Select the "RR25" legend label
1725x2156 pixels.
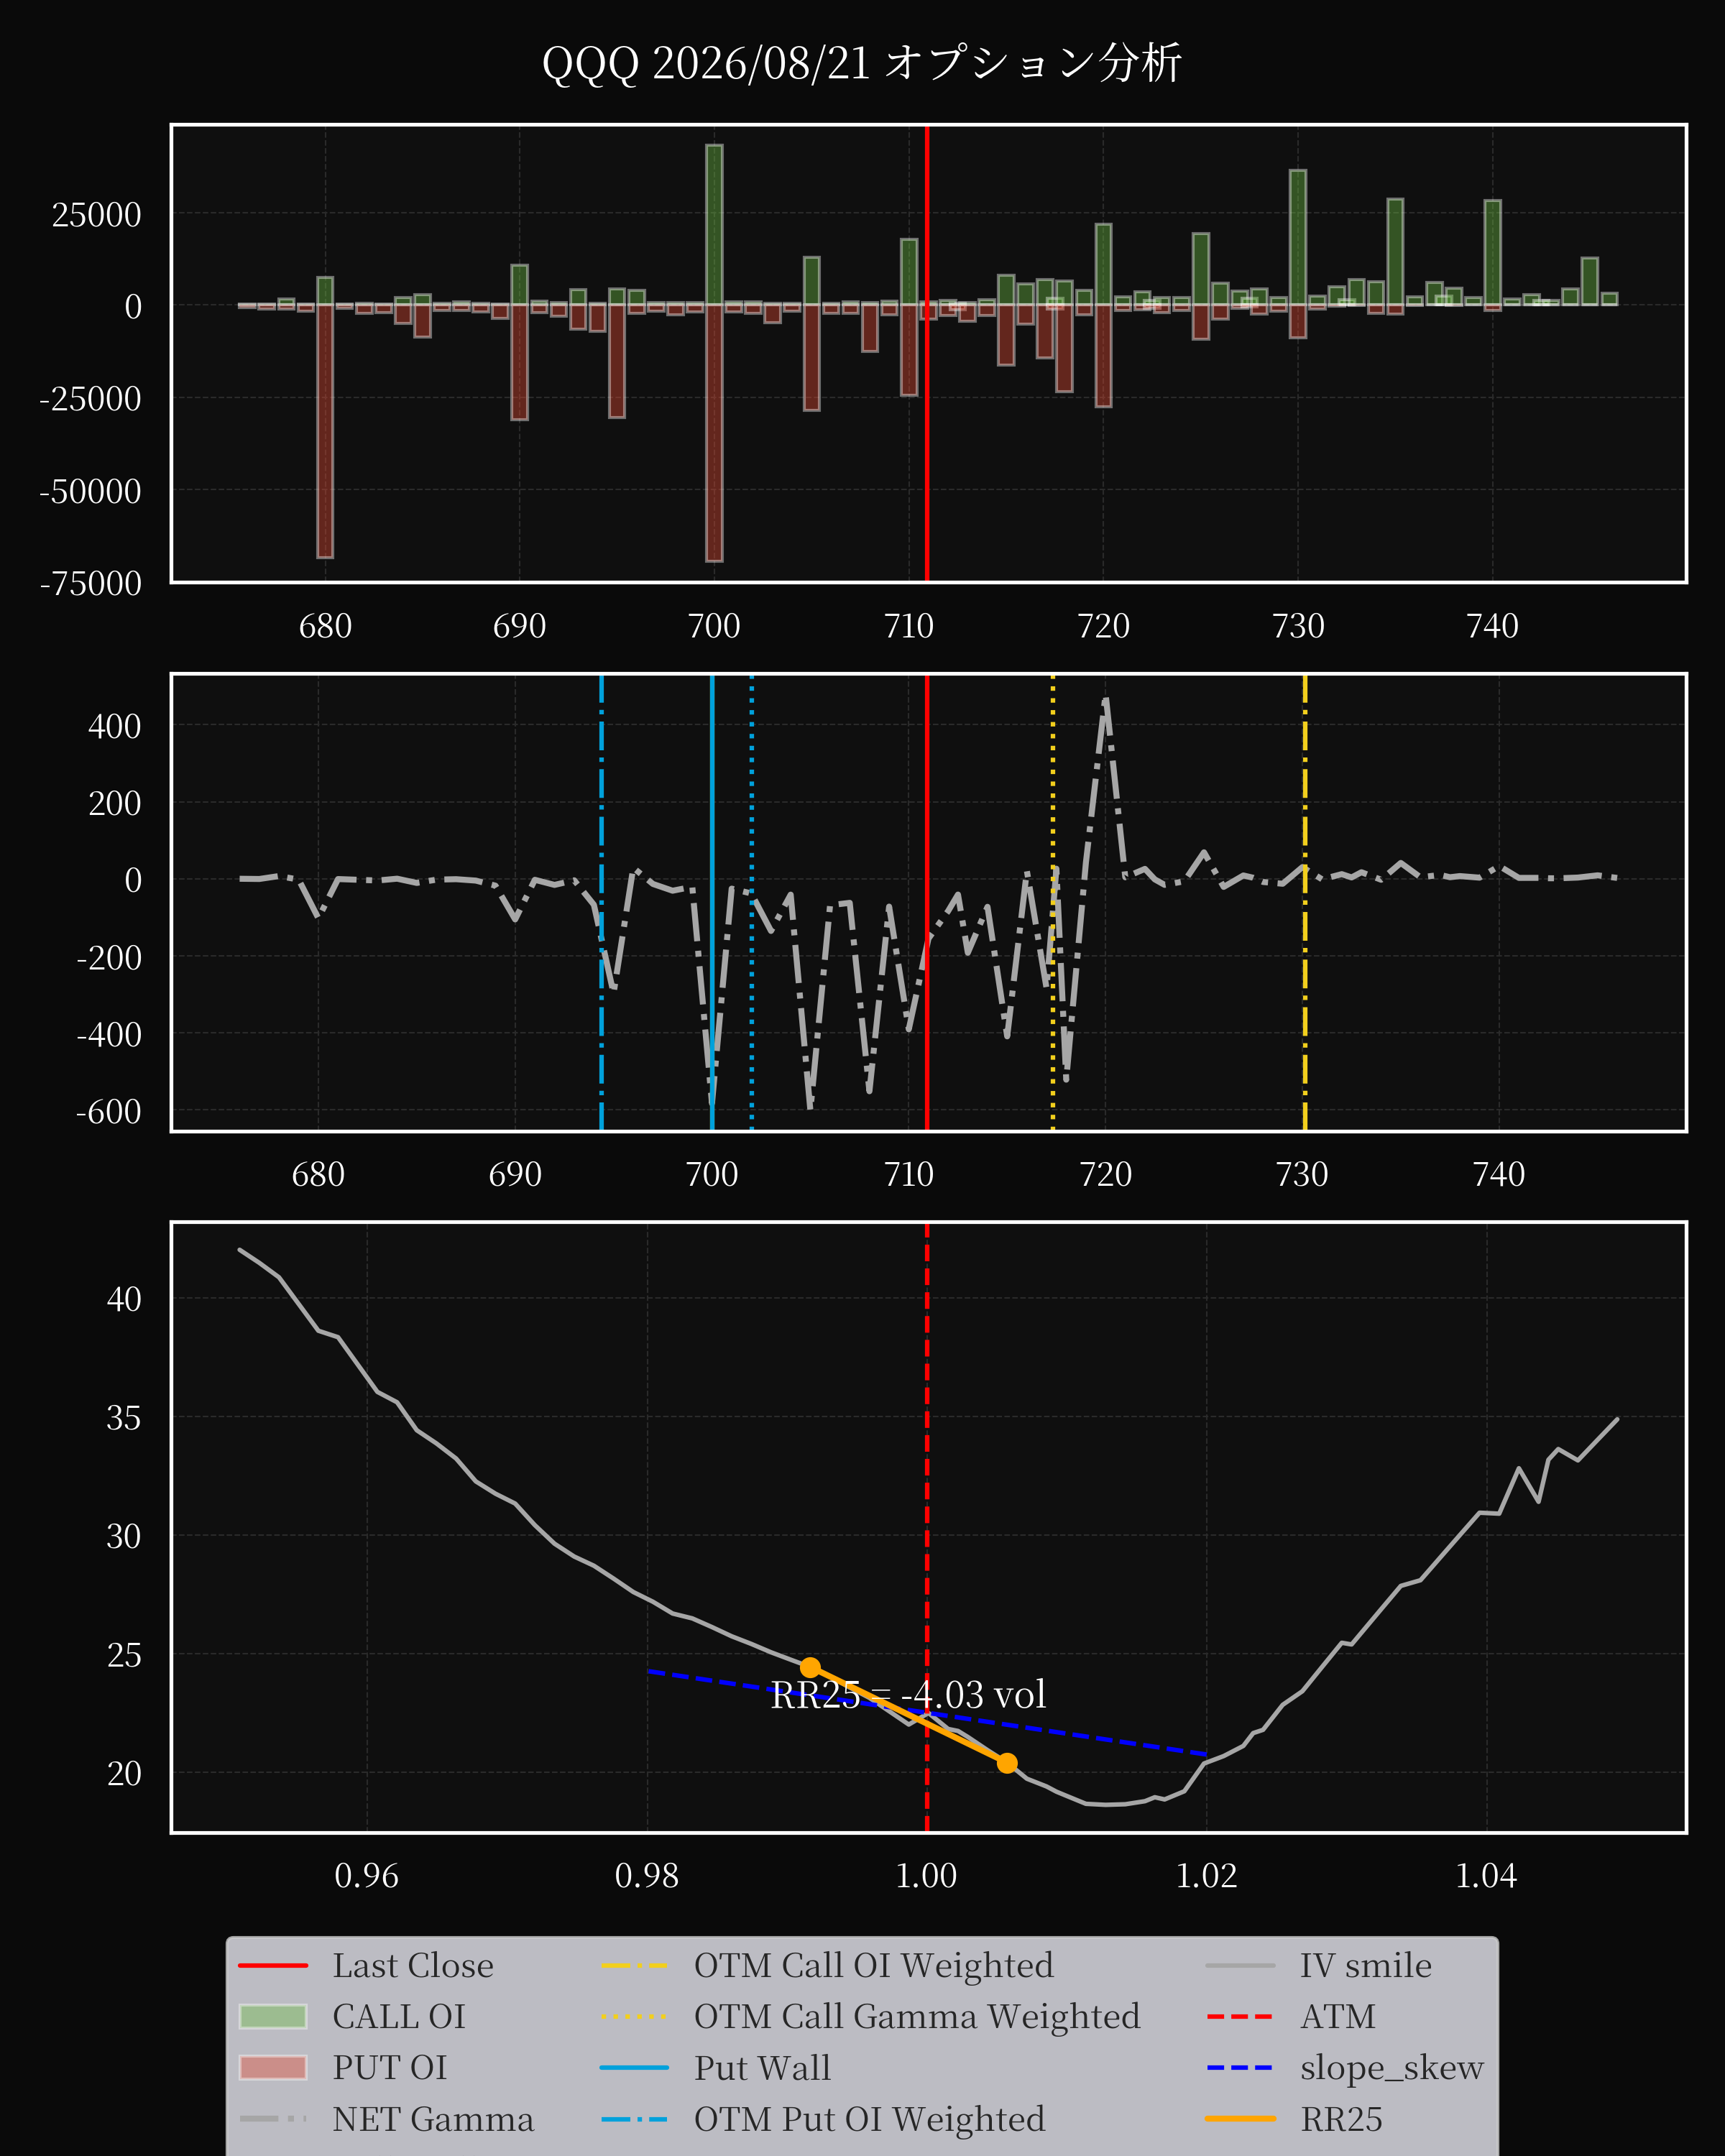[1342, 2119]
